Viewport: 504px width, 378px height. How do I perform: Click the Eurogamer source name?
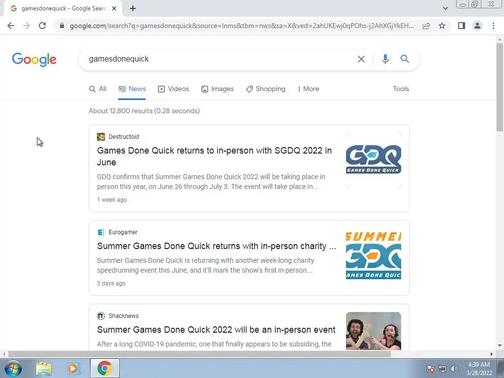point(123,232)
